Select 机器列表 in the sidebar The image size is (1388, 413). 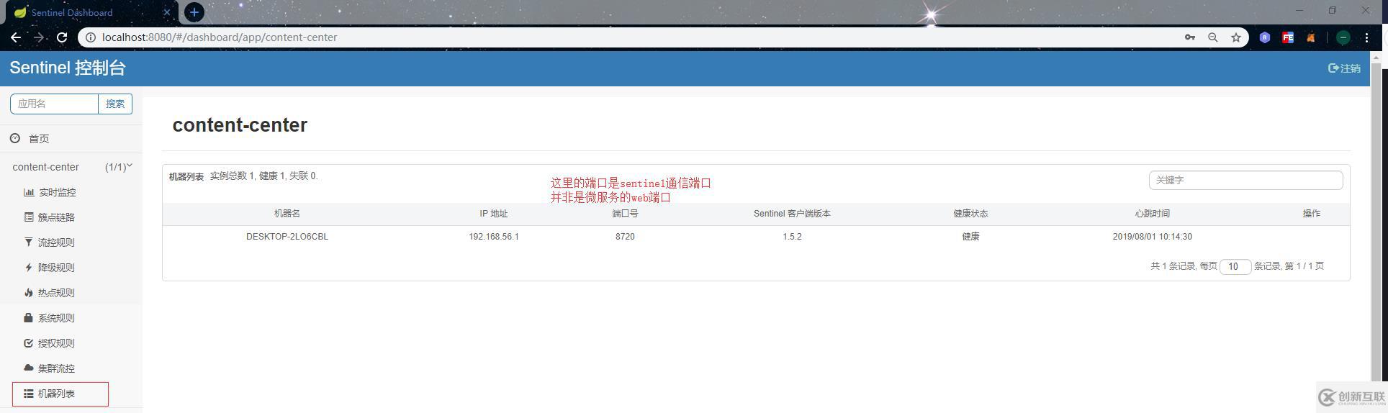click(56, 394)
